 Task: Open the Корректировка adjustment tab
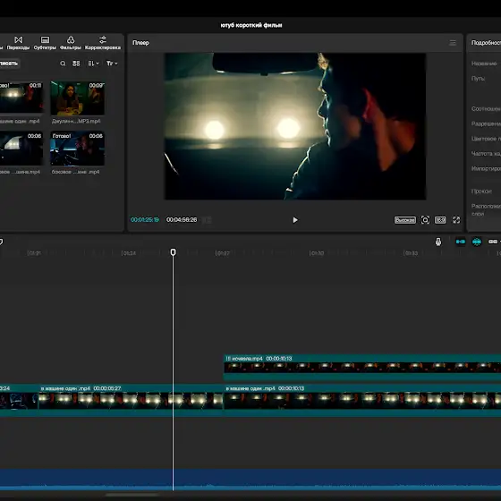point(103,43)
